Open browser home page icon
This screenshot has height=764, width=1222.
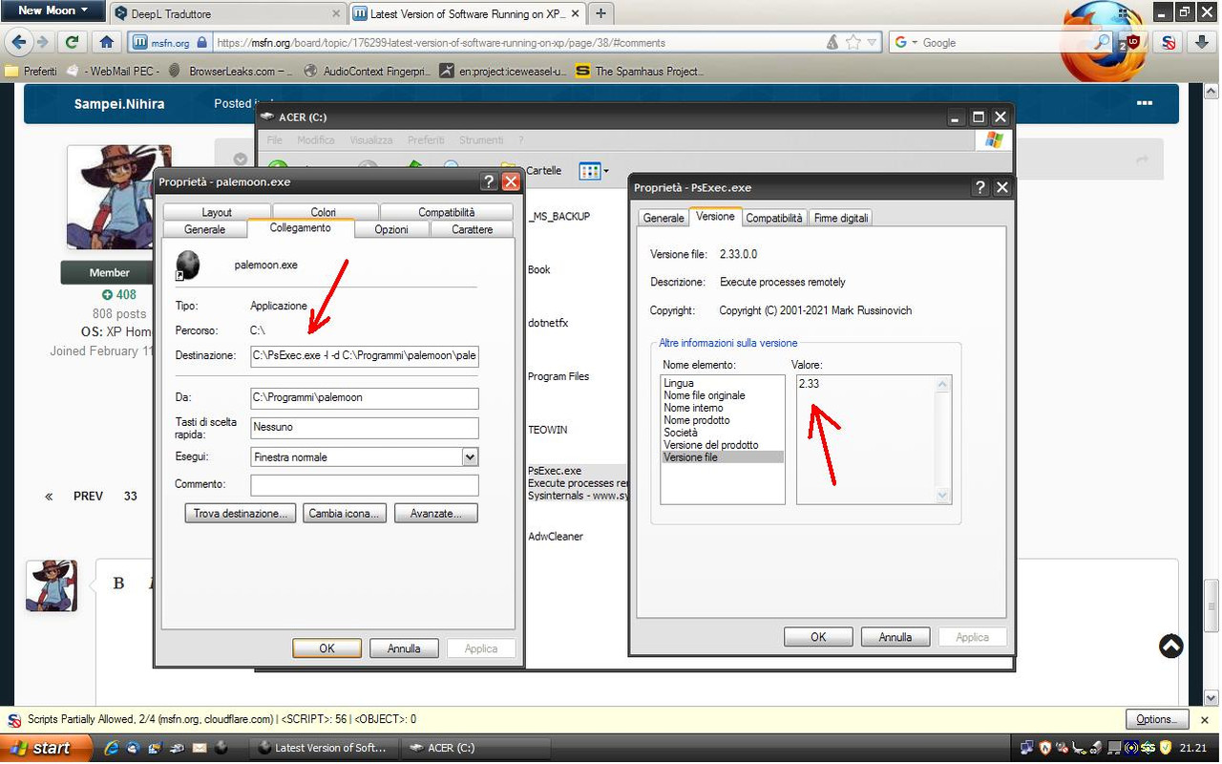107,42
